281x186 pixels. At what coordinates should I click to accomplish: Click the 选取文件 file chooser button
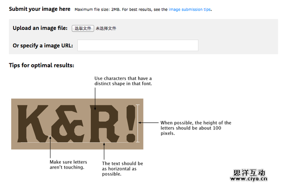83,28
